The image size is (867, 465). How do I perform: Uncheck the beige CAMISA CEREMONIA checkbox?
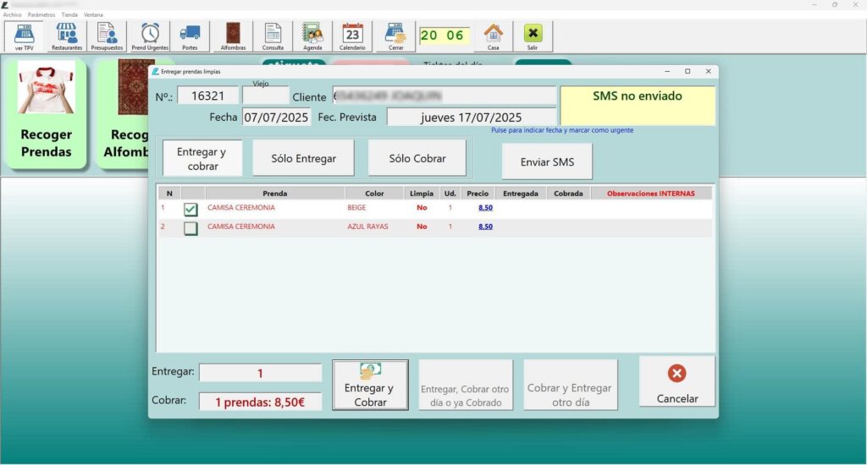pos(191,209)
